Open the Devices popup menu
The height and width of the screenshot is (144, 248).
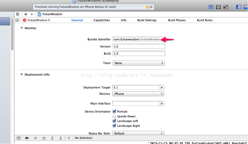138,94
